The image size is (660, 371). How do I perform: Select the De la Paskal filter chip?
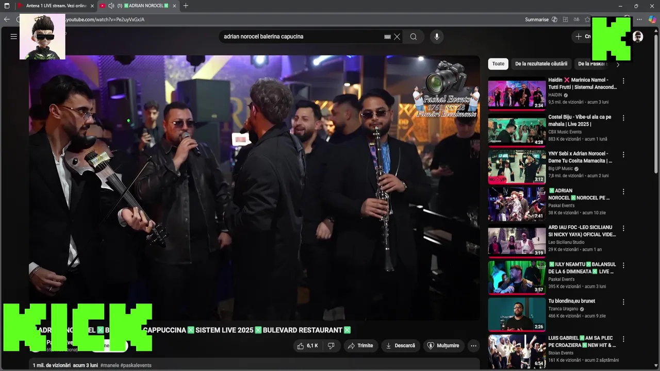coord(592,64)
